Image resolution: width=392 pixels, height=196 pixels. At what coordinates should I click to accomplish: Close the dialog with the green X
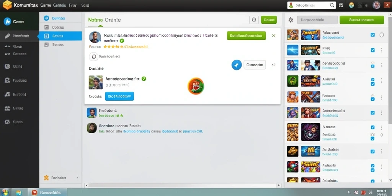[273, 36]
